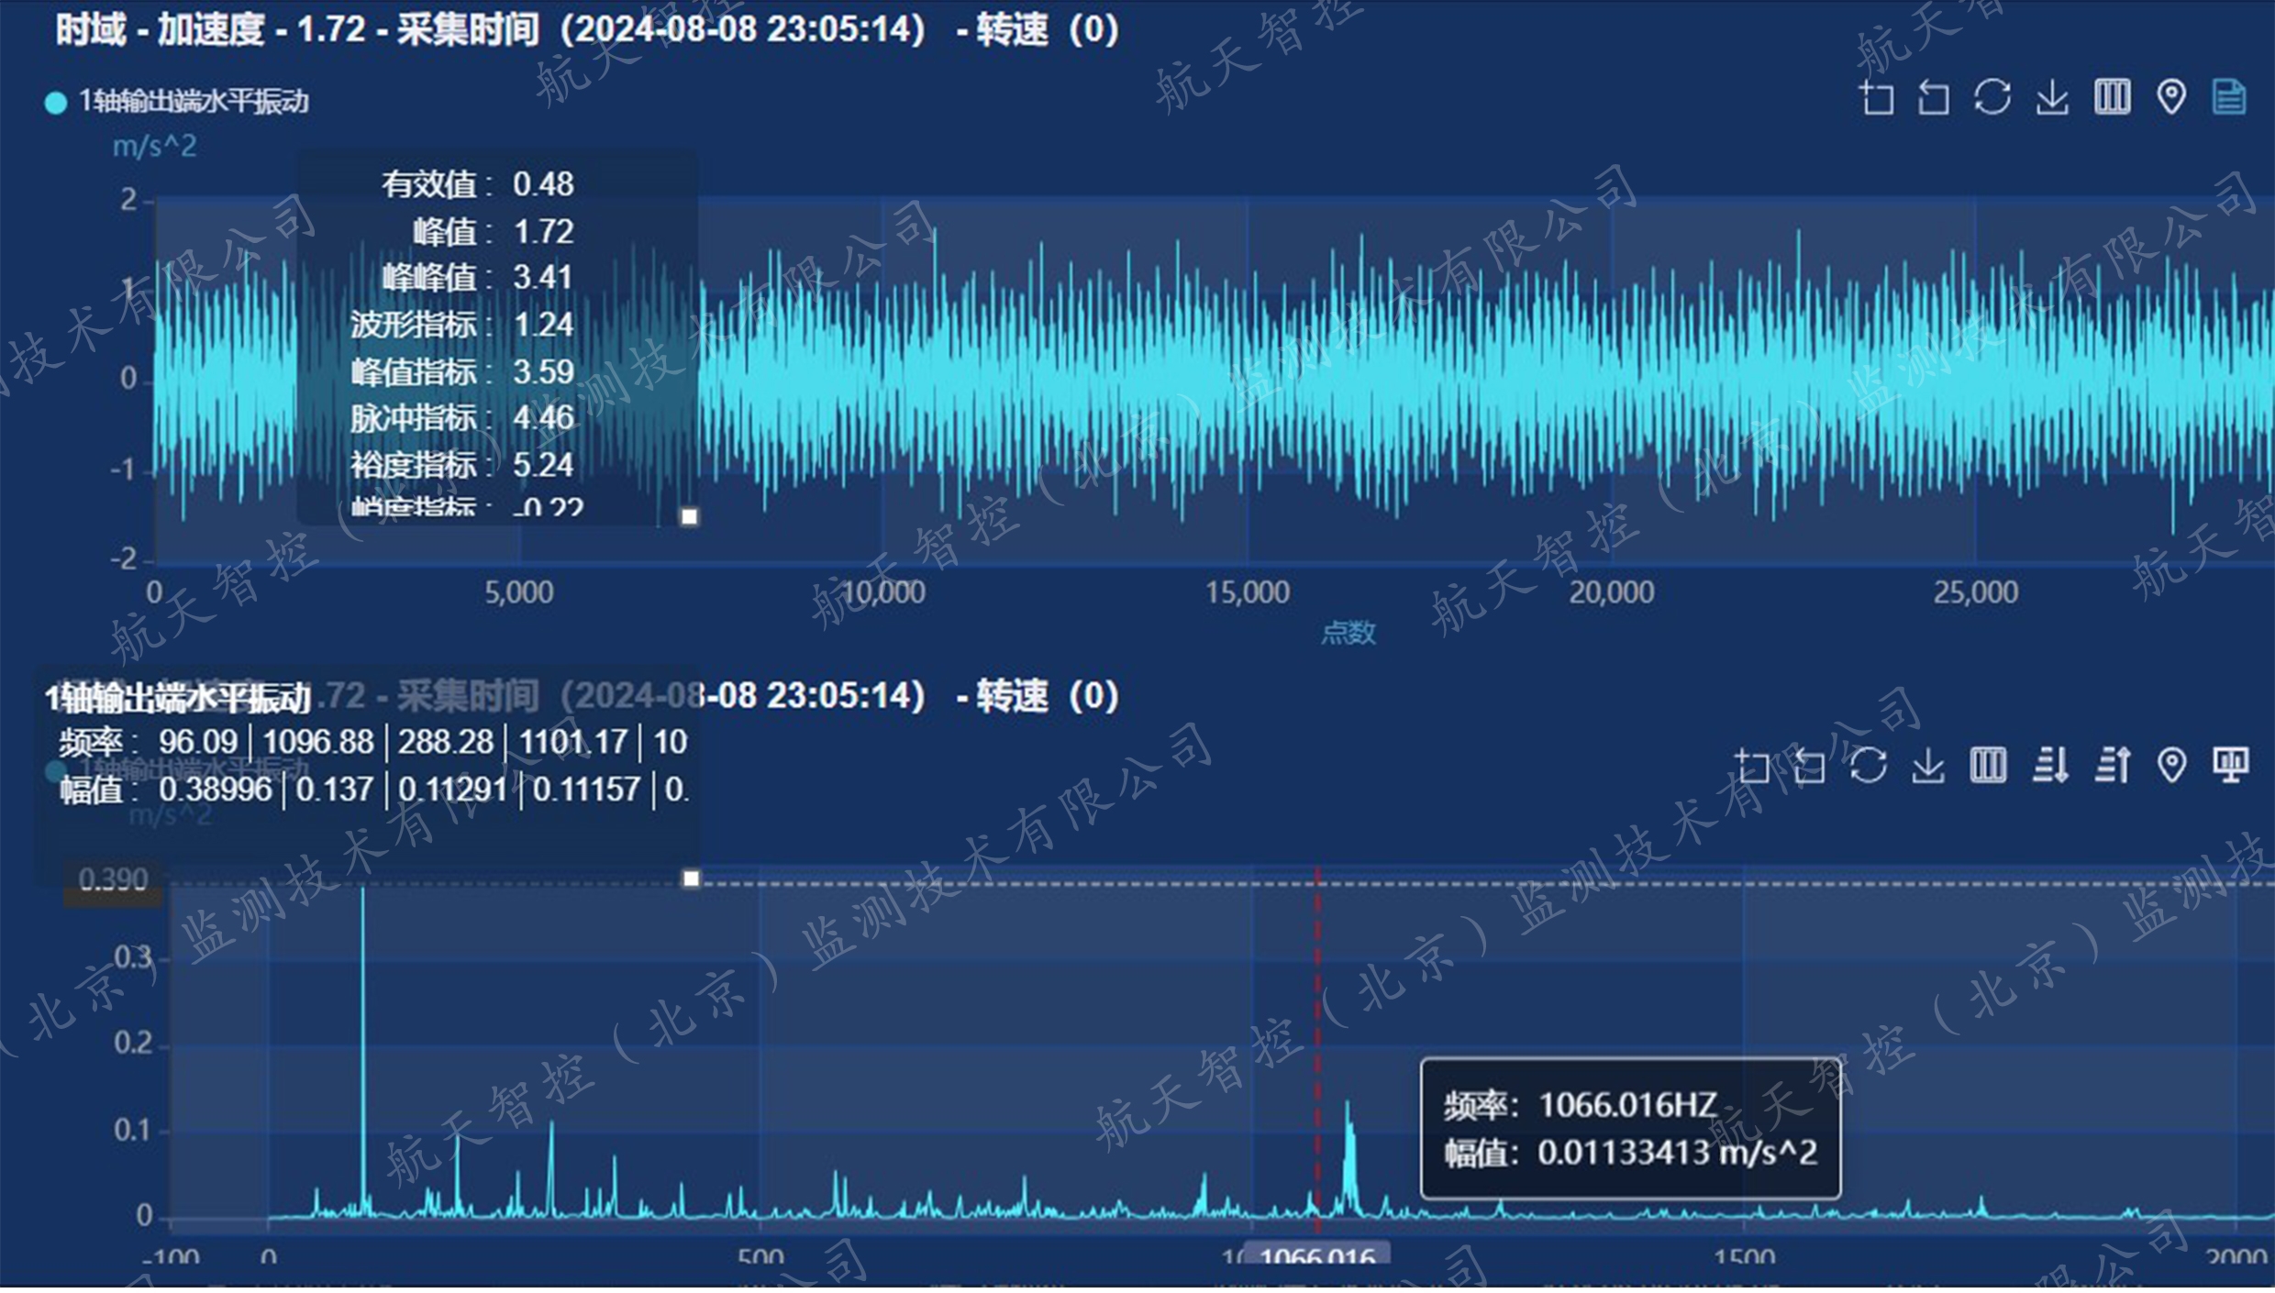
Task: Sort spectrum peaks in ascending order
Action: pos(2112,766)
